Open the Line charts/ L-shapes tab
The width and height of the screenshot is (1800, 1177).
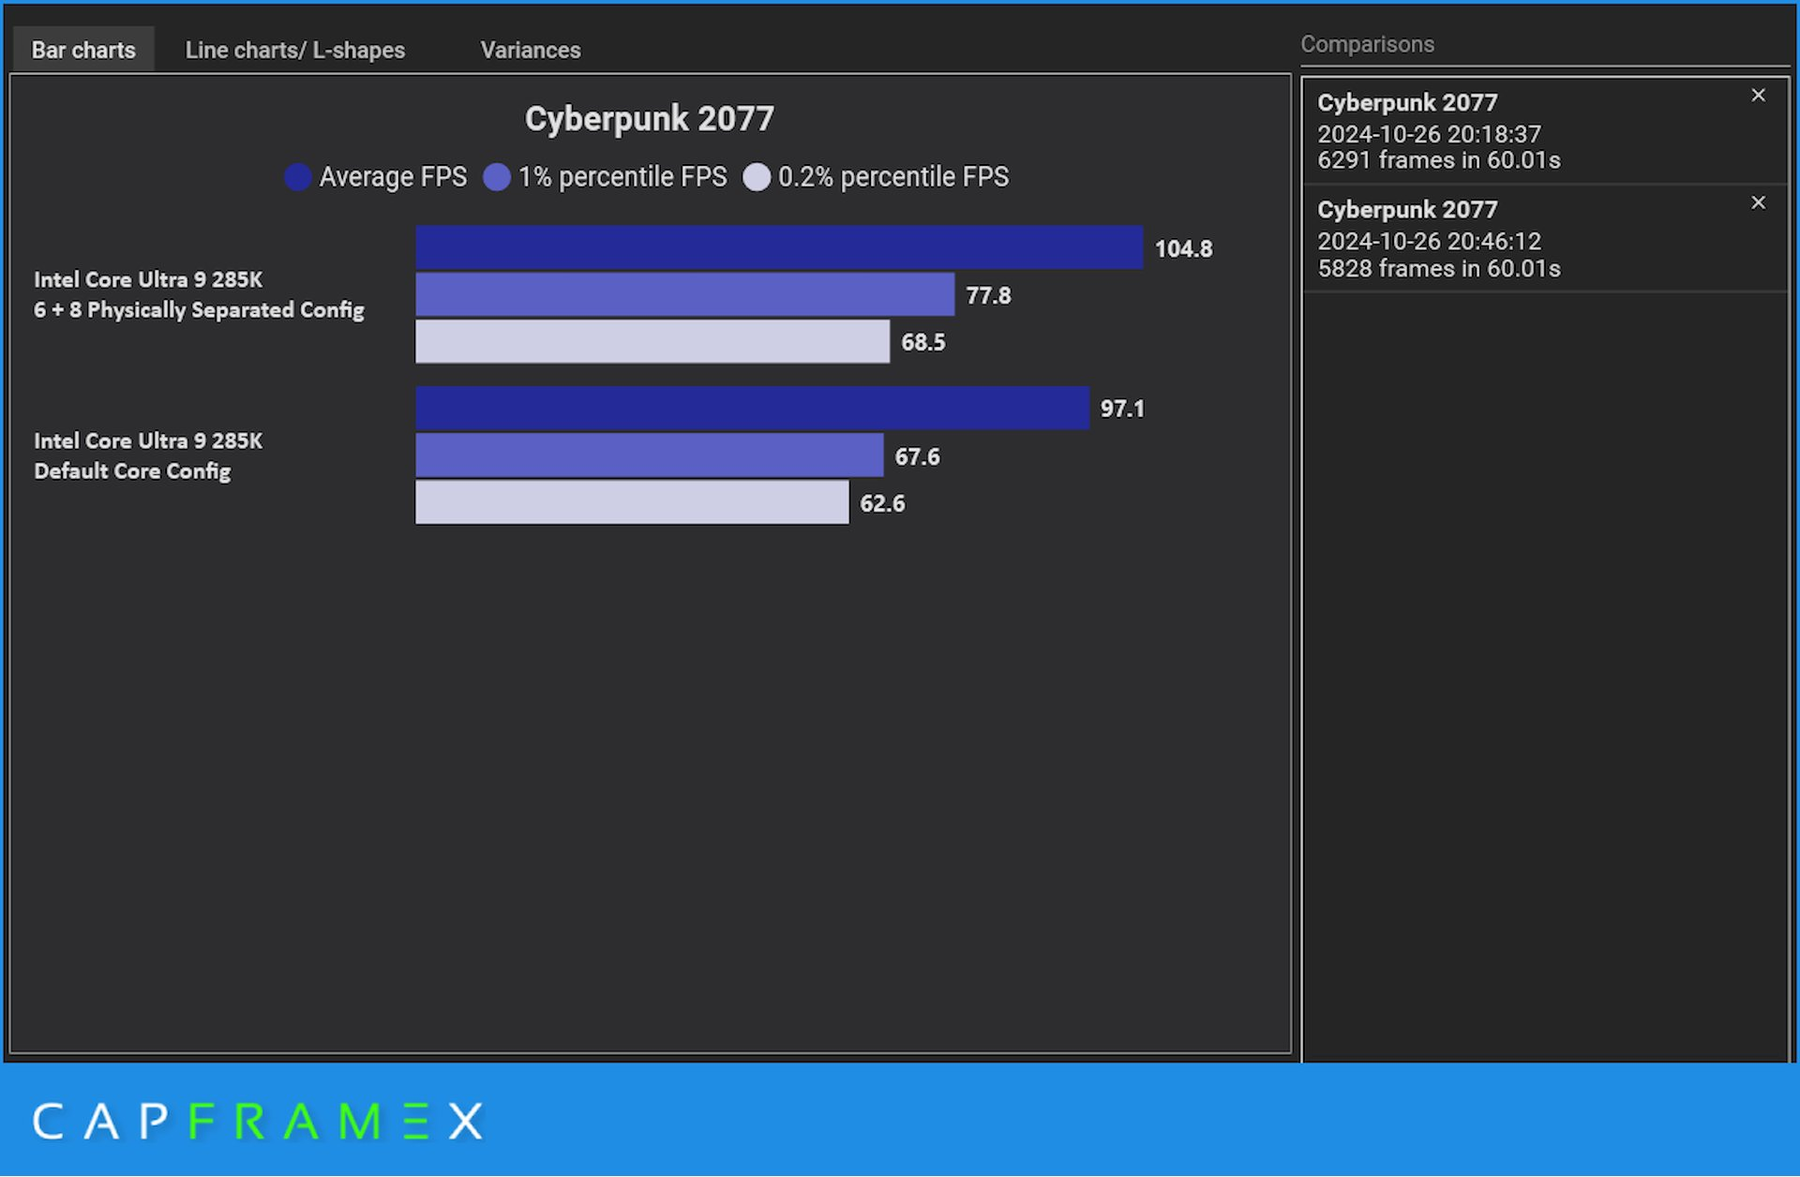click(294, 50)
